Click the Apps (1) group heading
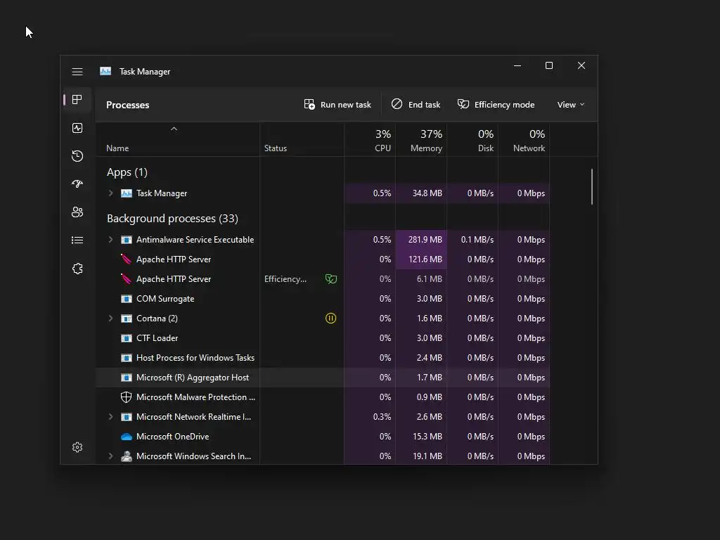 pos(127,172)
